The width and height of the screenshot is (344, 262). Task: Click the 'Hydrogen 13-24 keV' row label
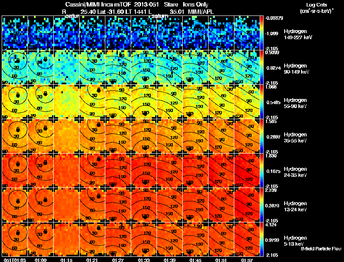coord(295,207)
